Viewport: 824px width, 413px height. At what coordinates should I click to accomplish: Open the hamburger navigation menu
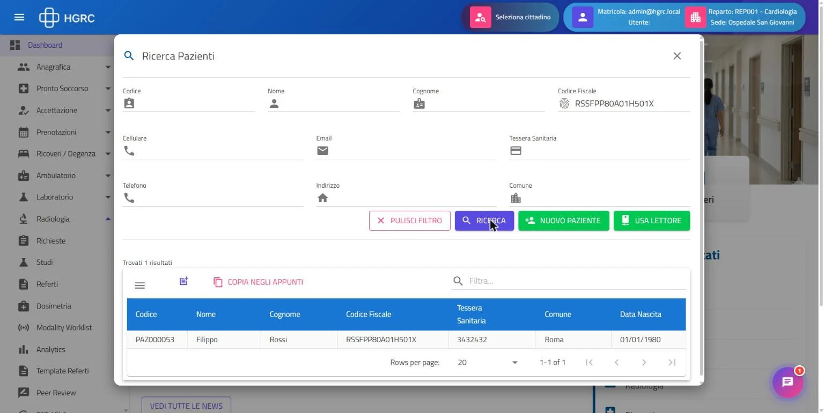[x=19, y=17]
